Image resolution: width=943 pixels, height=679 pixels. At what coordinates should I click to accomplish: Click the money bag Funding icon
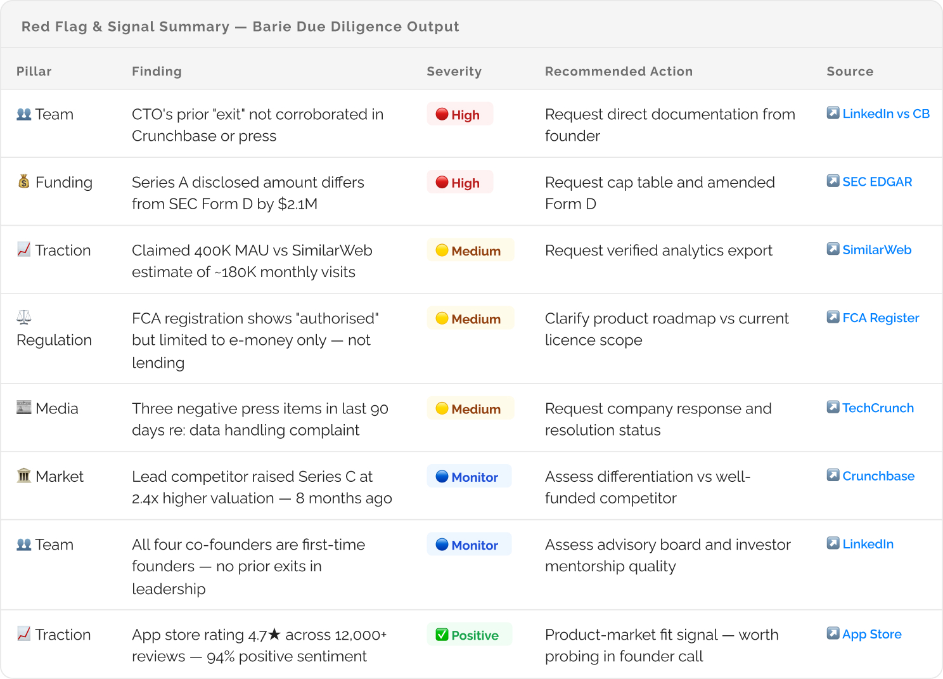[x=24, y=182]
